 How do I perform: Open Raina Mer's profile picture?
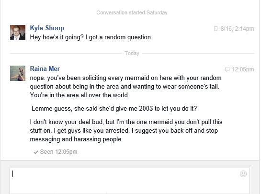point(18,73)
